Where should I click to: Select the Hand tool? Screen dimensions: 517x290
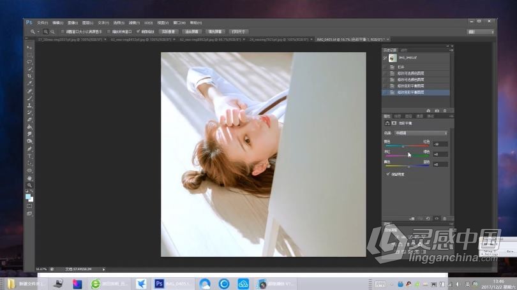(29, 178)
